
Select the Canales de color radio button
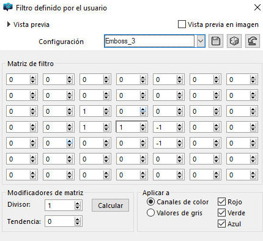(150, 202)
